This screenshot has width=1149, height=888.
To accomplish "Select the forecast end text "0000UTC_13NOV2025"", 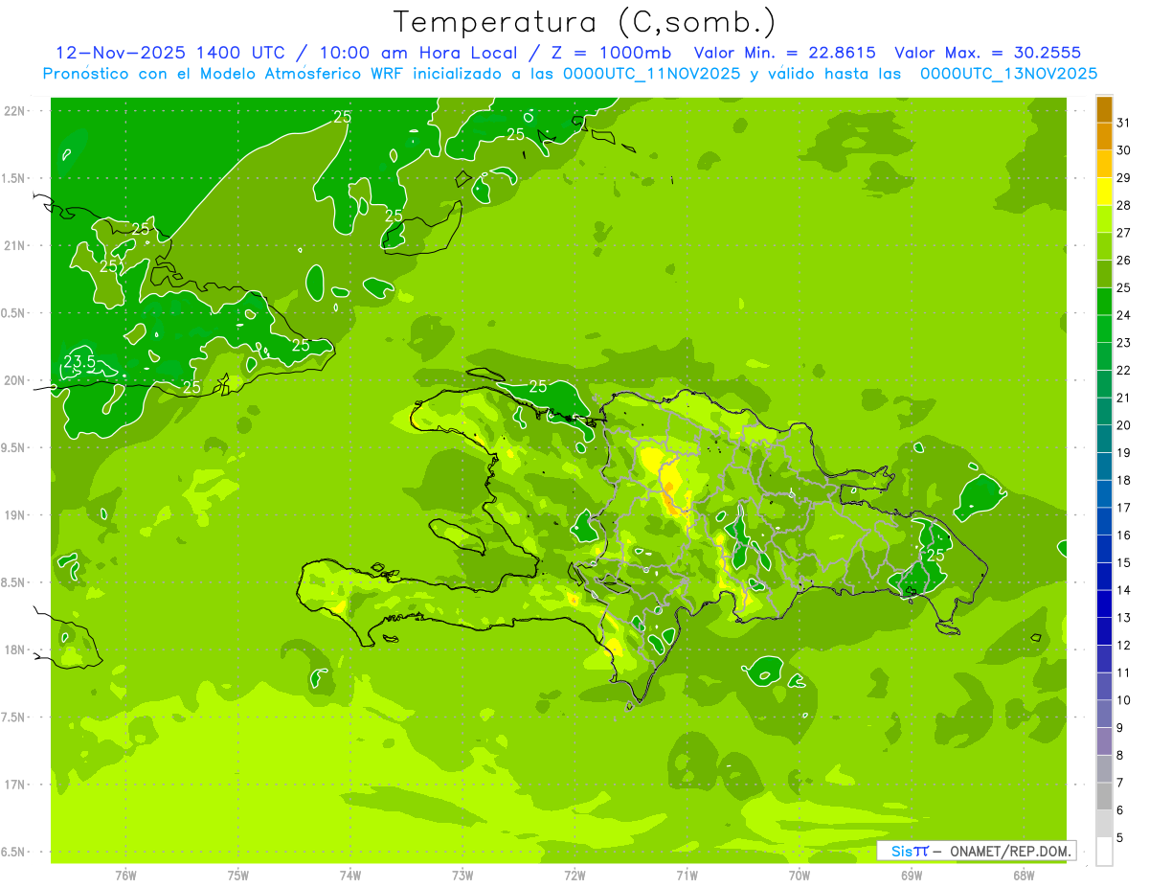I will pyautogui.click(x=1008, y=73).
